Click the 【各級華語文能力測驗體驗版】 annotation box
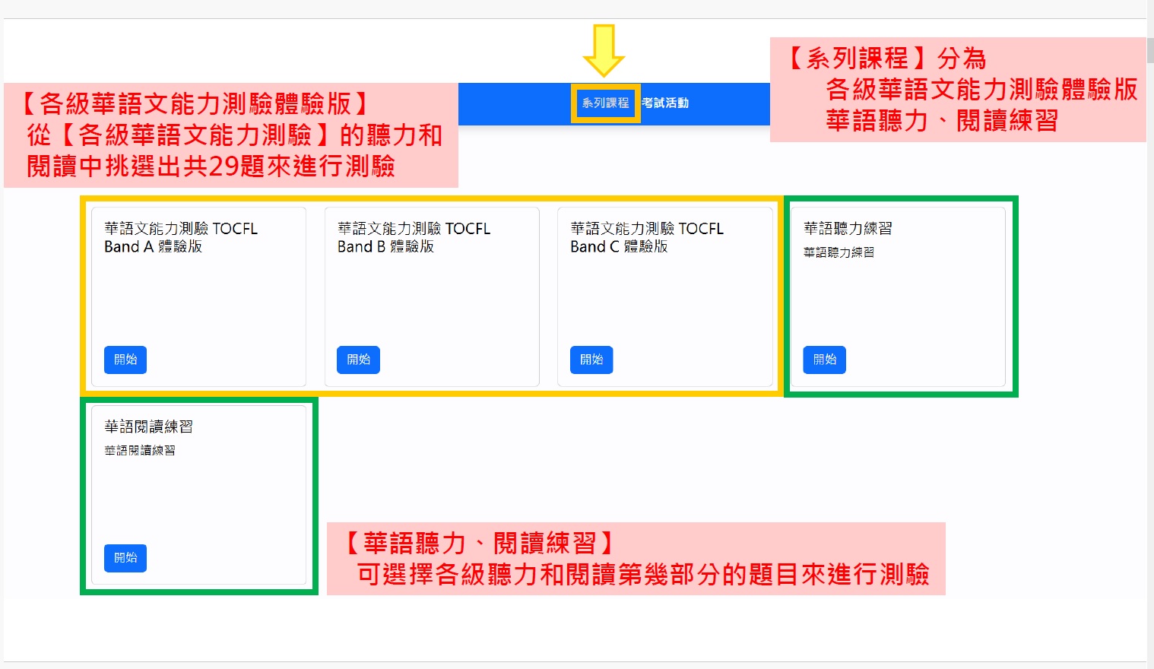Image resolution: width=1154 pixels, height=669 pixels. coord(231,135)
